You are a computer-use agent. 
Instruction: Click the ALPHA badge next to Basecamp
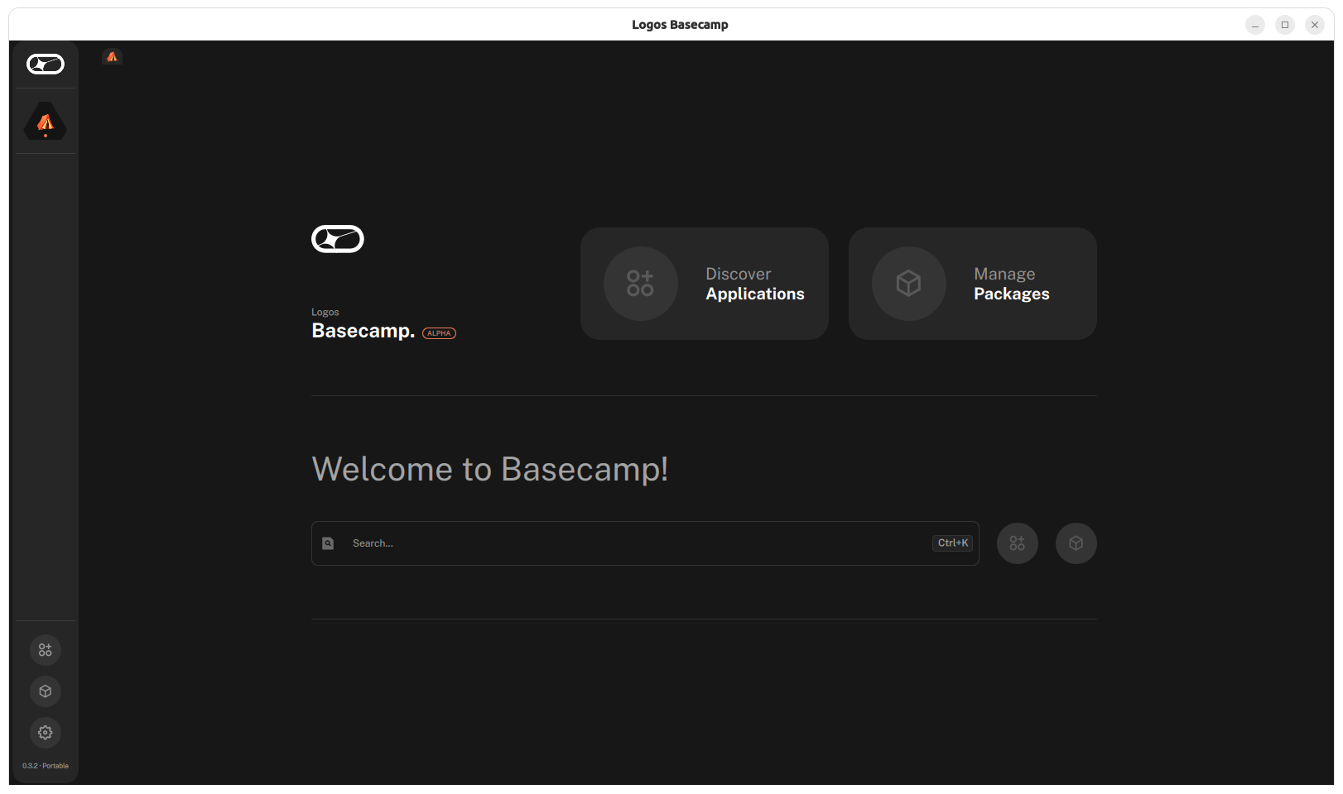tap(439, 333)
